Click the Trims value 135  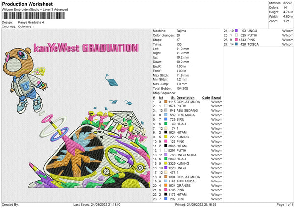179,44
